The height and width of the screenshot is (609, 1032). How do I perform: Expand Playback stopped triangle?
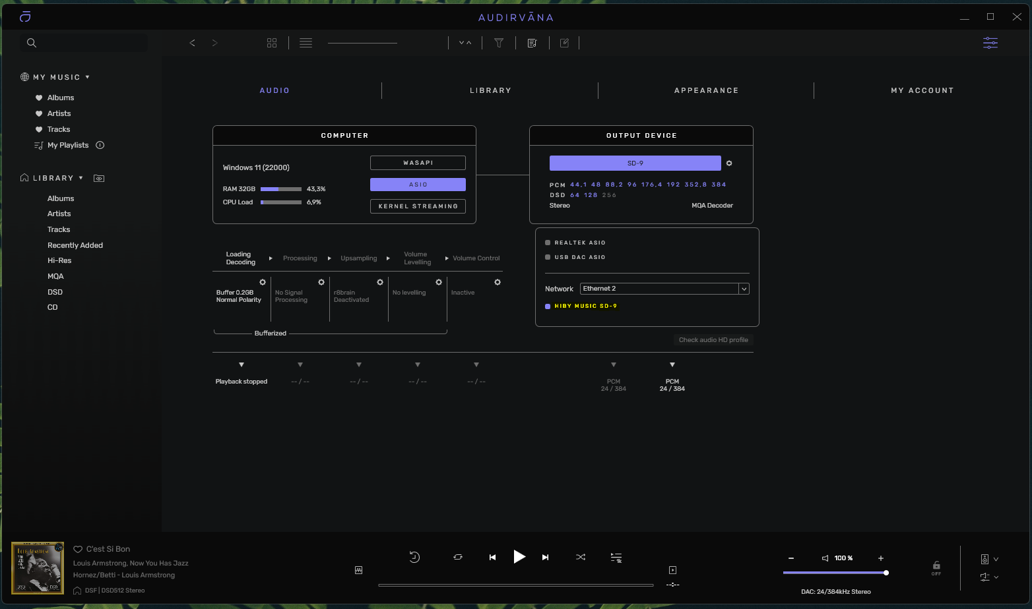[x=242, y=364]
